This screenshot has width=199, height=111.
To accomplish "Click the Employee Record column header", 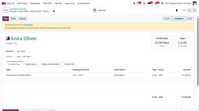I will coord(81,70).
